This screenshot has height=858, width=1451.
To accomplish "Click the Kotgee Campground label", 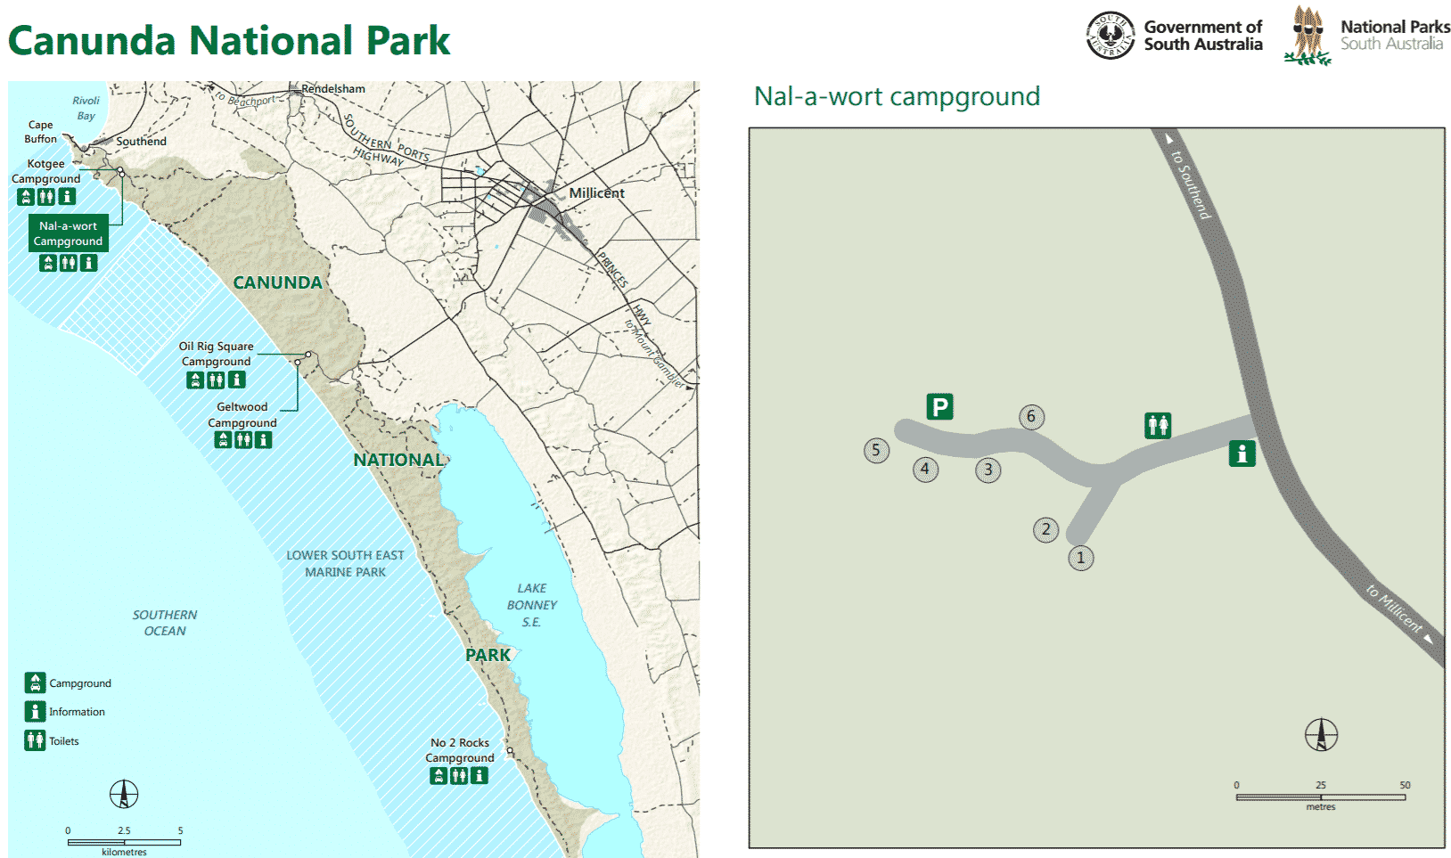I will pos(46,171).
